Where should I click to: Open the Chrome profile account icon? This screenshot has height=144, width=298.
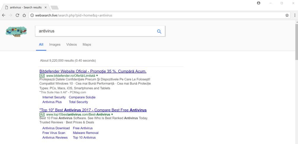(x=258, y=3)
